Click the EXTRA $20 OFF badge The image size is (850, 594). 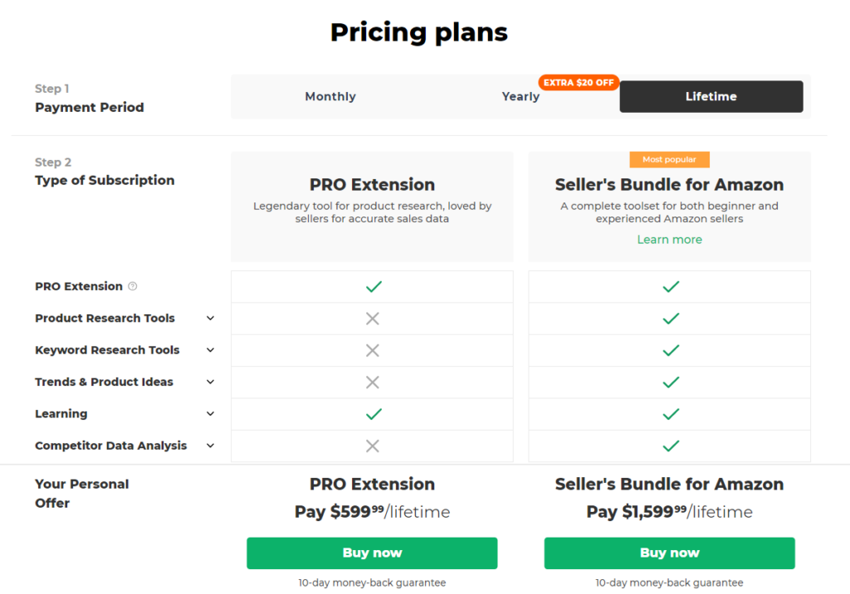pyautogui.click(x=579, y=82)
